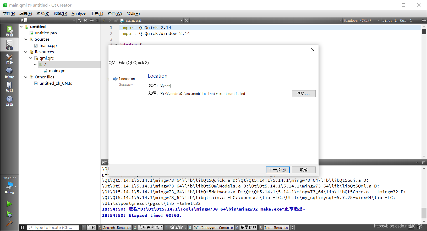The height and width of the screenshot is (231, 427).
Task: Click the 浏览... browse button
Action: (x=304, y=94)
